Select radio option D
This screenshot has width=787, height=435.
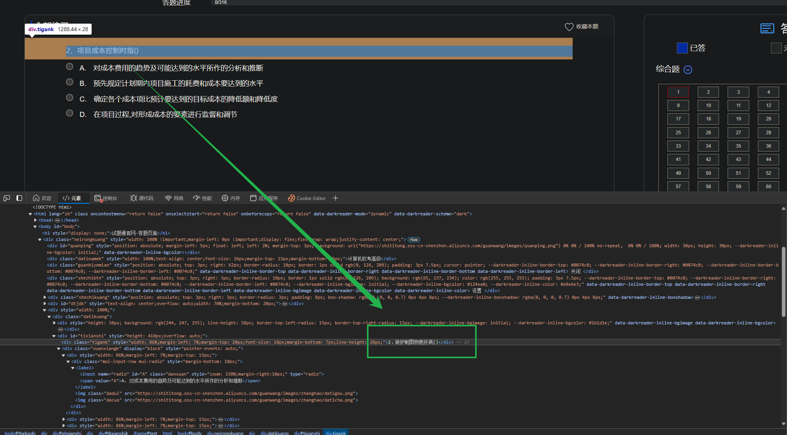[70, 113]
